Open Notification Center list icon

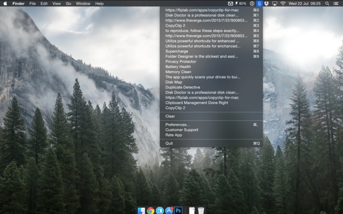pos(335,3)
